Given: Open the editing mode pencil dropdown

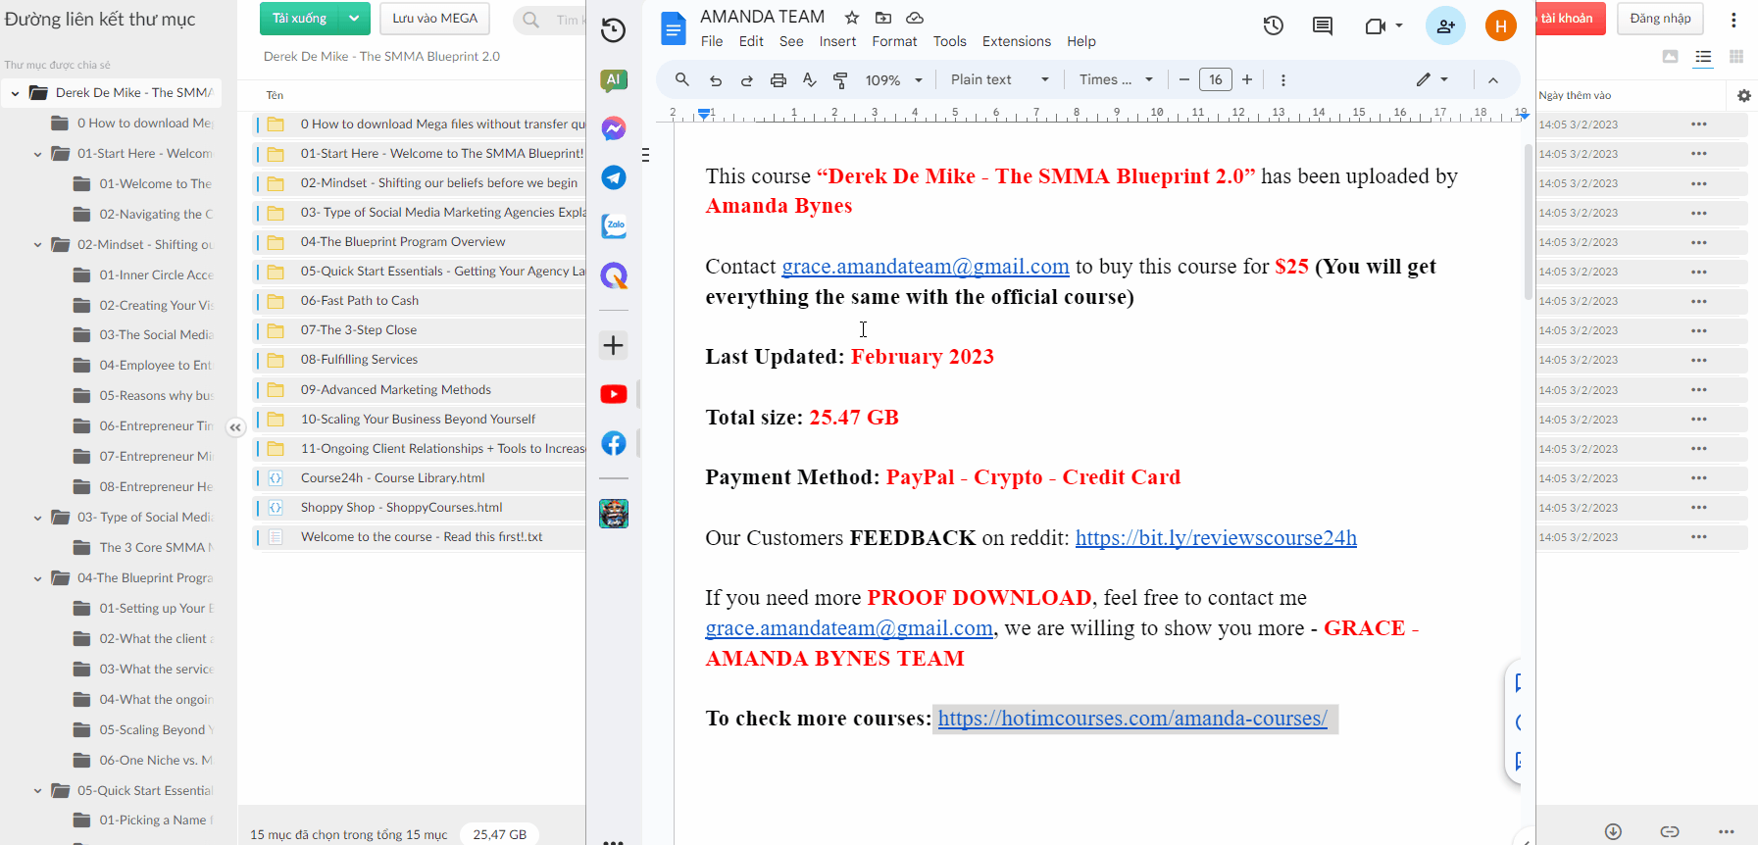Looking at the screenshot, I should (x=1432, y=79).
